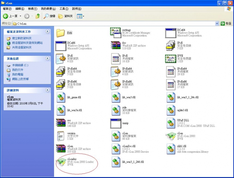Select the IPvEx86 安裝資訊 icon
The height and width of the screenshot is (178, 234).
point(116,85)
